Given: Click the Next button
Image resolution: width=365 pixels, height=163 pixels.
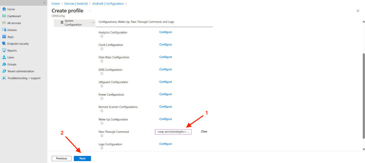Looking at the screenshot, I should (x=82, y=158).
